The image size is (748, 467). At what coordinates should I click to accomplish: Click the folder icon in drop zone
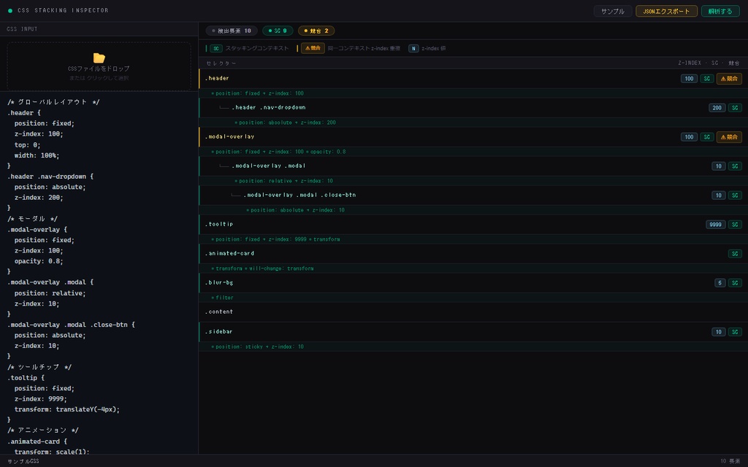coord(99,58)
